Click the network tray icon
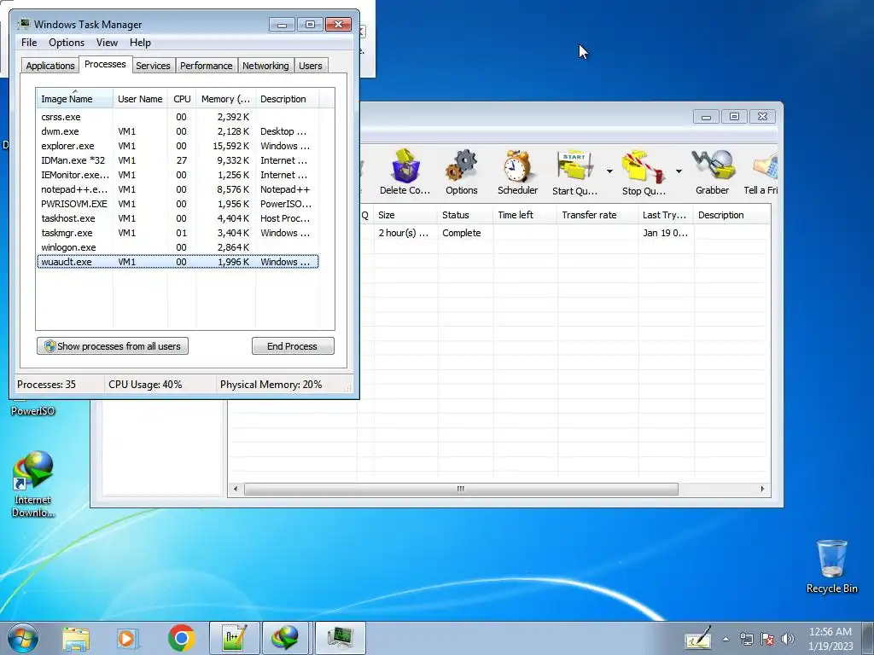 pos(746,639)
